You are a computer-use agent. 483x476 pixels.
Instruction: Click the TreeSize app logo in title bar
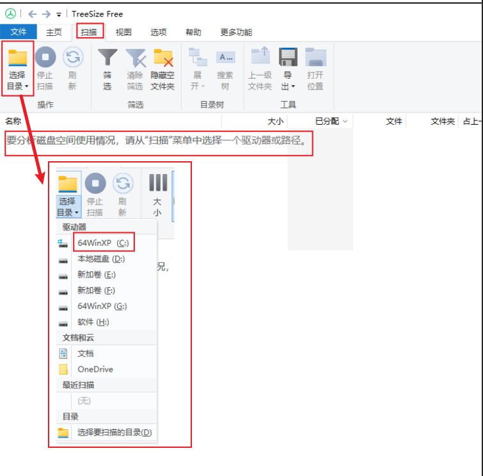[10, 13]
